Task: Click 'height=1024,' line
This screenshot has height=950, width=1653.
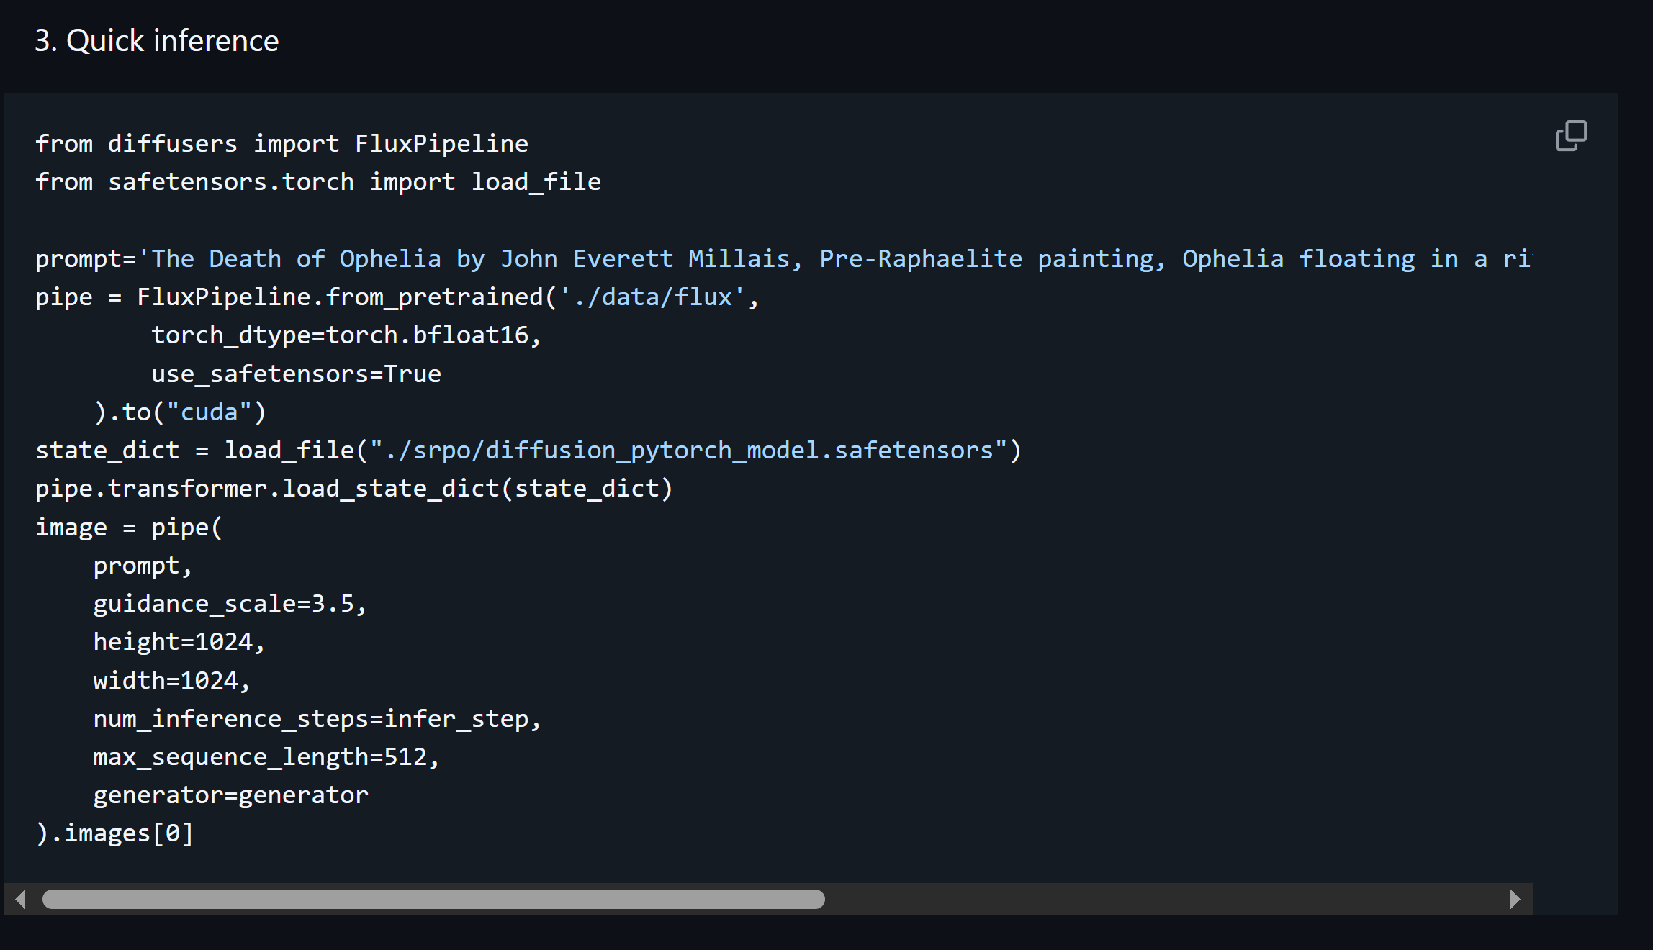Action: [180, 642]
